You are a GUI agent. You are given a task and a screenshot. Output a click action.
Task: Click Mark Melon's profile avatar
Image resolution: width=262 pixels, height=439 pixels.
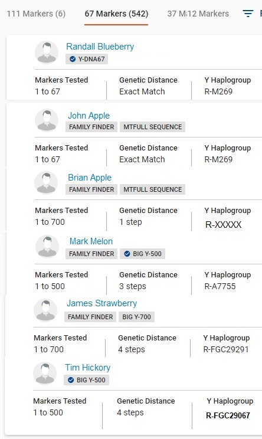tap(47, 247)
